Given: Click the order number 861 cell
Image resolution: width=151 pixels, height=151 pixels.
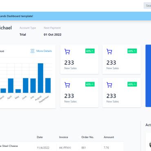Looking at the screenshot, I should point(84,148).
